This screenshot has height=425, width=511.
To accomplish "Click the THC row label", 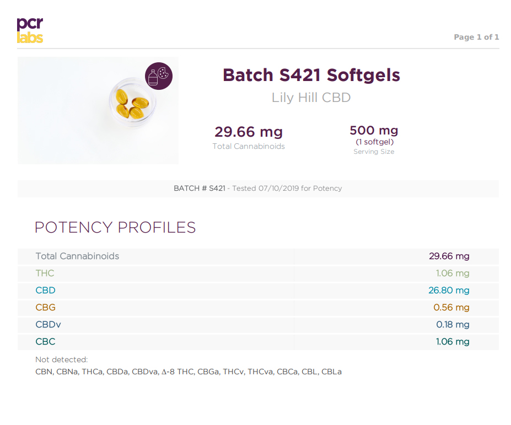I will (45, 273).
